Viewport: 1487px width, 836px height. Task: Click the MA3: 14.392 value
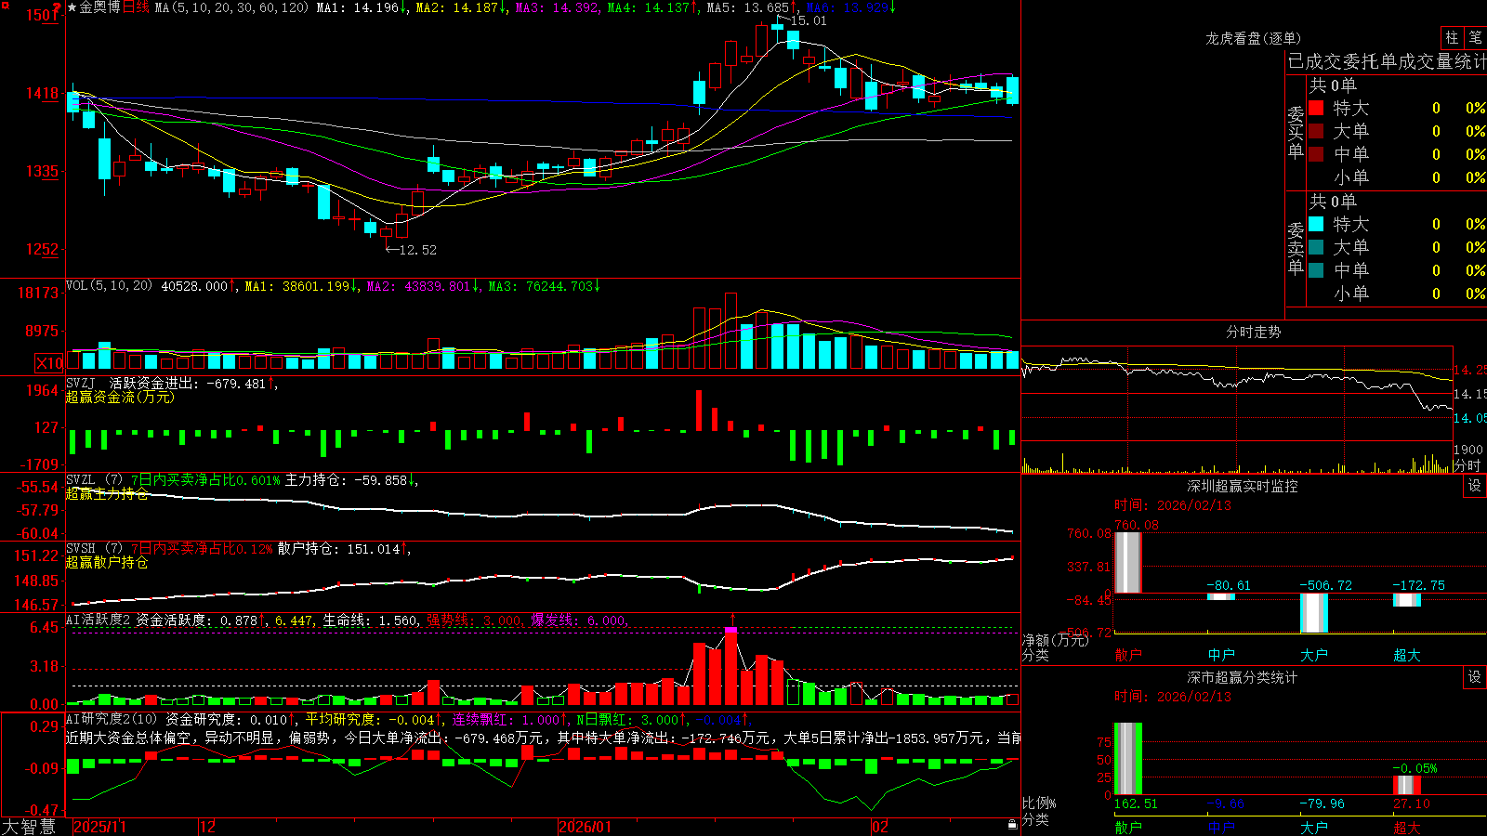coord(557,7)
